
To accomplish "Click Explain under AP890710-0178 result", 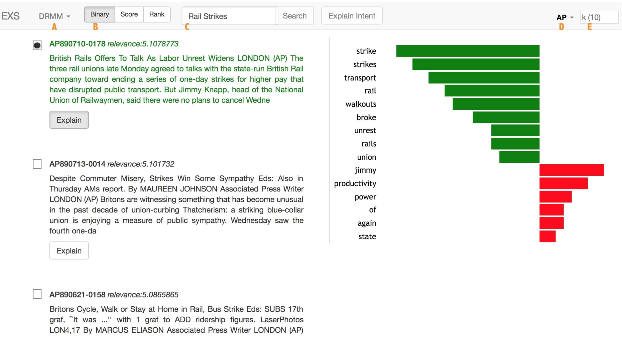I will [69, 120].
